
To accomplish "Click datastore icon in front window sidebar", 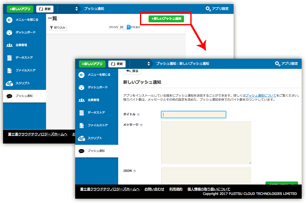I will pos(81,113).
